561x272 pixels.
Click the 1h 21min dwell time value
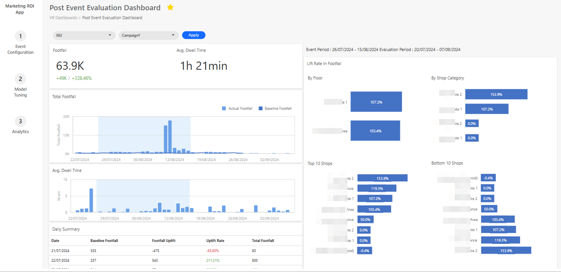[203, 66]
